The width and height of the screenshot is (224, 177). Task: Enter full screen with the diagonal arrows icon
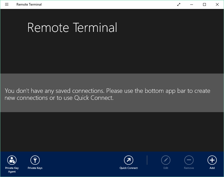[179, 4]
